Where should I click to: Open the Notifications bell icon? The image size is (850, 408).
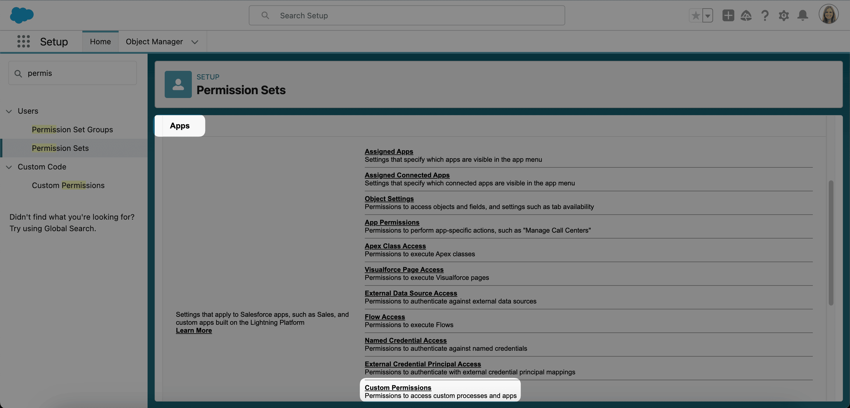(x=802, y=16)
